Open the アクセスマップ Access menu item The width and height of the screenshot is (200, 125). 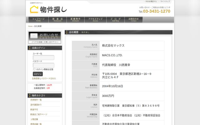click(95, 20)
